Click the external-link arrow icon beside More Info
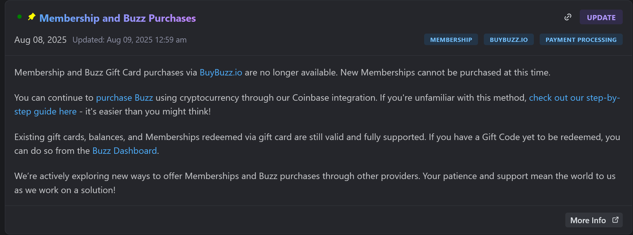Viewport: 633px width, 235px height. click(x=615, y=220)
